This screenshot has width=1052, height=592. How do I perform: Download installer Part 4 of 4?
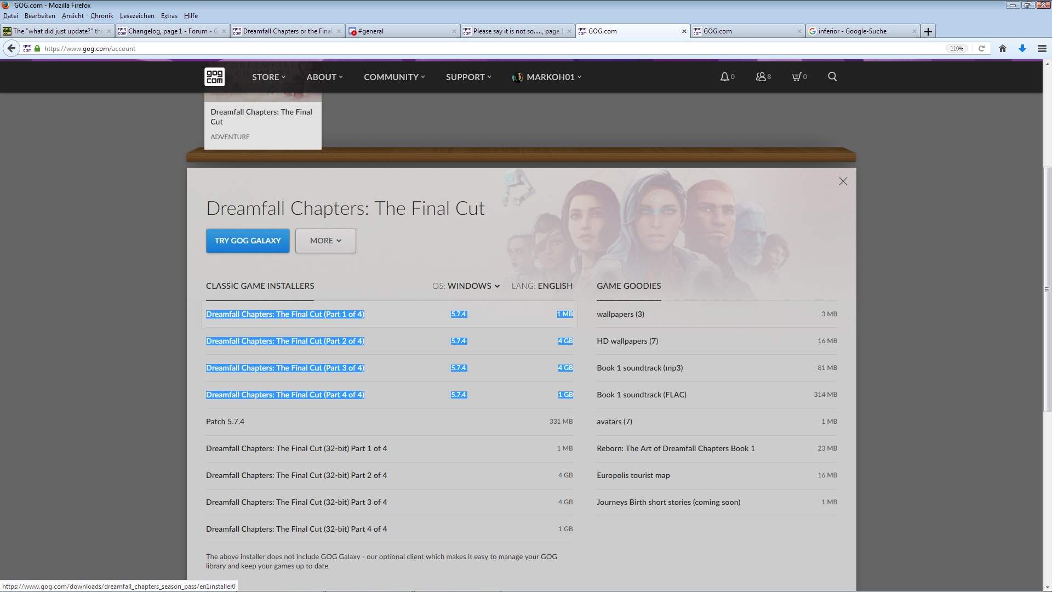tap(390, 395)
